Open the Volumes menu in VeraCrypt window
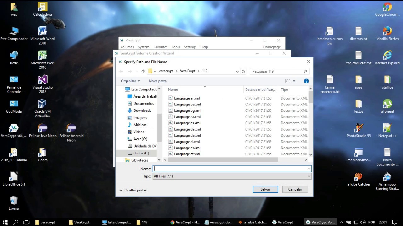Viewport: 403px width, 226px height. tap(127, 47)
